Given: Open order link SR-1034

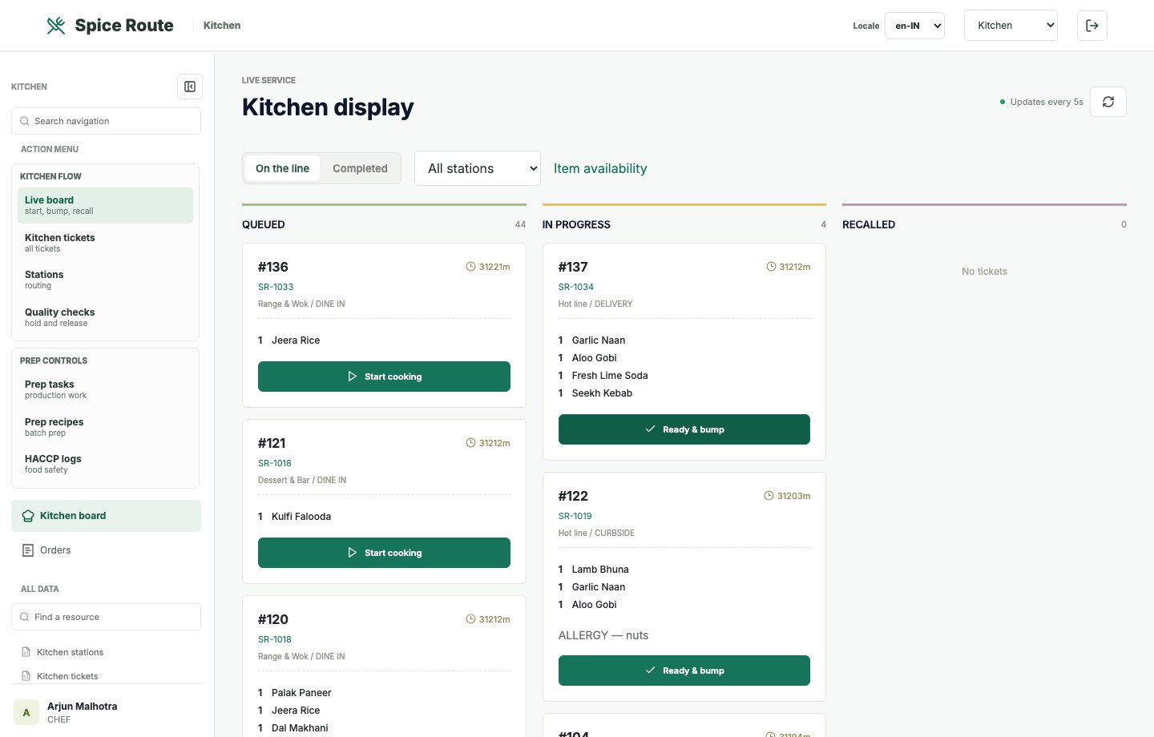Looking at the screenshot, I should pyautogui.click(x=576, y=287).
